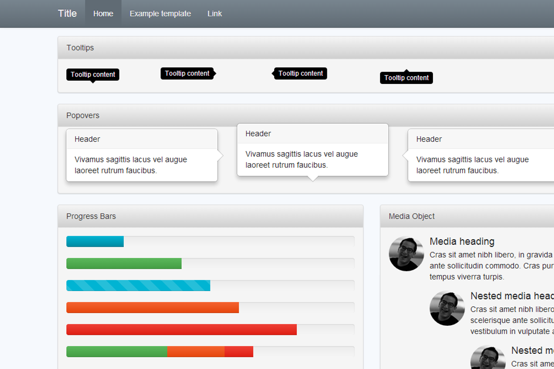Click the Header of the first popover
The image size is (554, 369).
pos(86,139)
